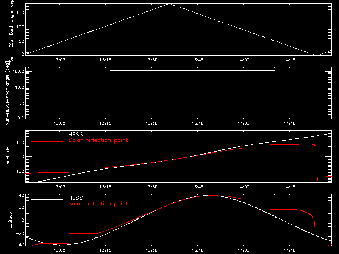Click HESSI legend text in Latitude plot

[x=76, y=198]
